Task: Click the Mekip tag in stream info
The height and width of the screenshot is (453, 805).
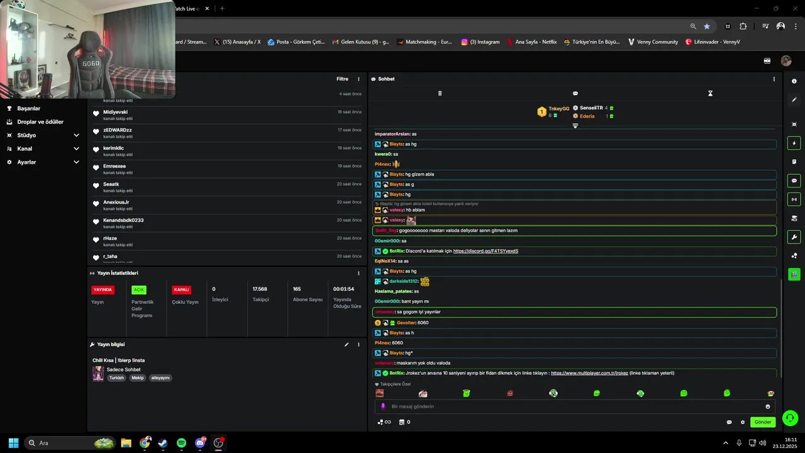Action: tap(138, 378)
